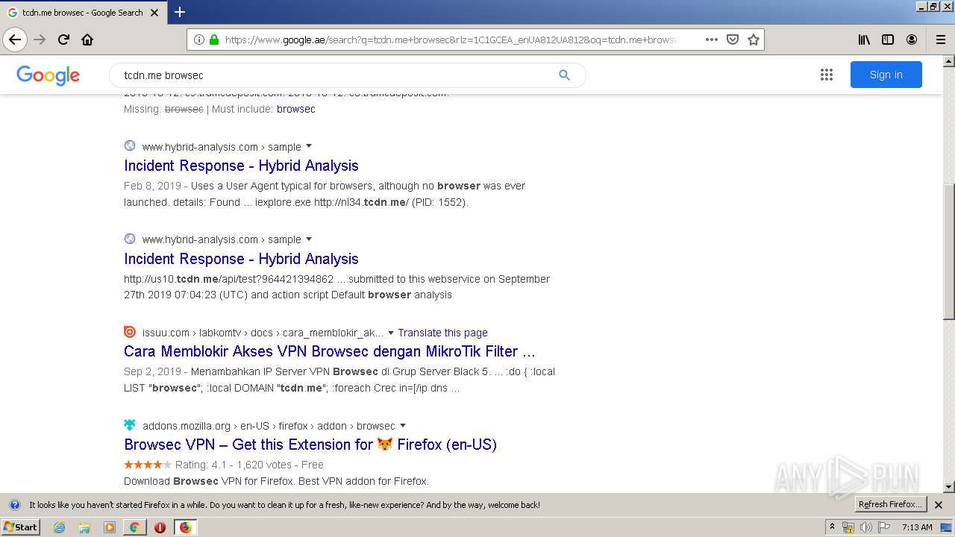Screen dimensions: 955x537
Task: Expand options for second hybrid-analysis.com result
Action: 309,239
